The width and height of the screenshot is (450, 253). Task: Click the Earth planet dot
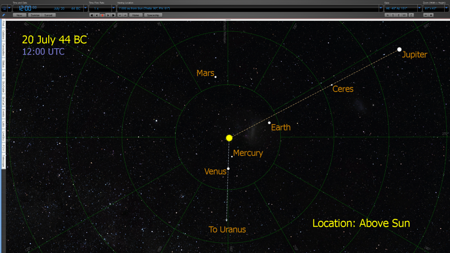tap(269, 123)
